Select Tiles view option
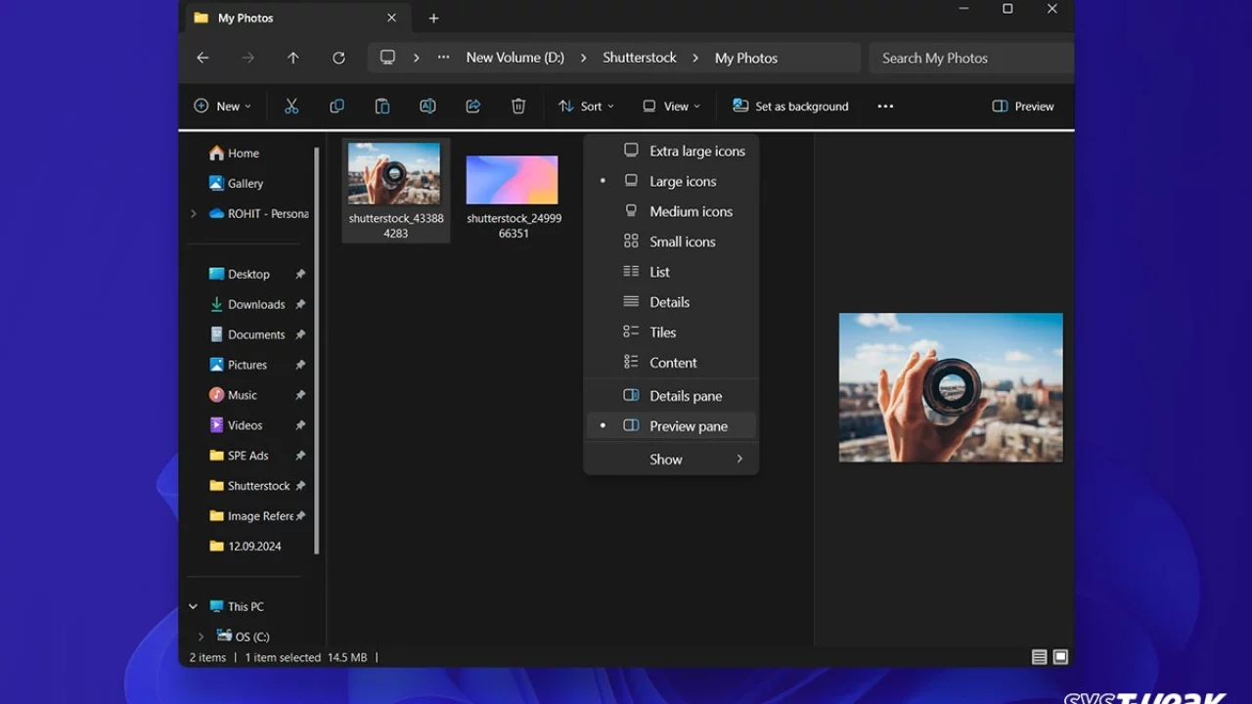The width and height of the screenshot is (1252, 704). click(x=671, y=332)
